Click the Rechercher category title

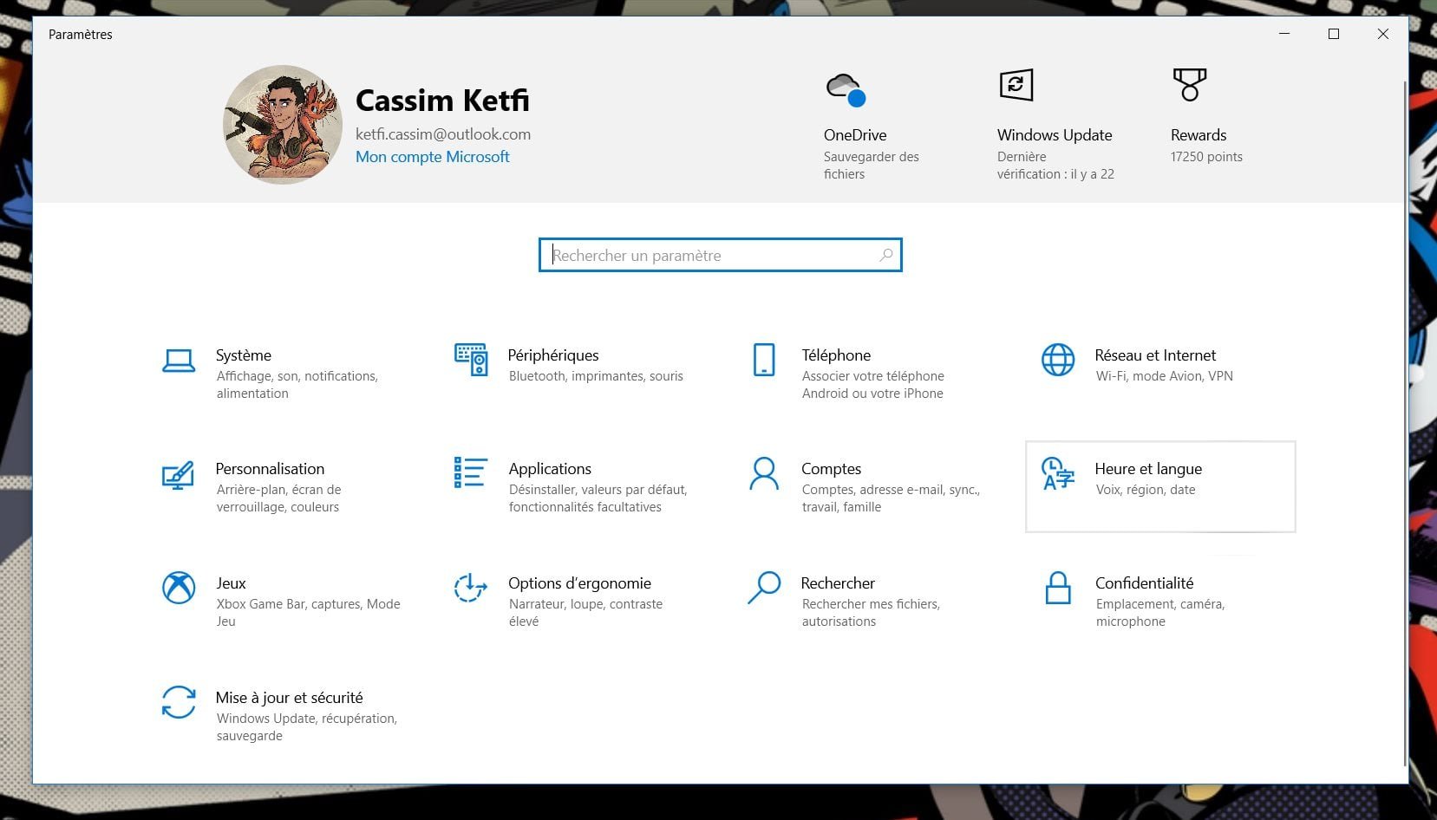click(x=838, y=583)
